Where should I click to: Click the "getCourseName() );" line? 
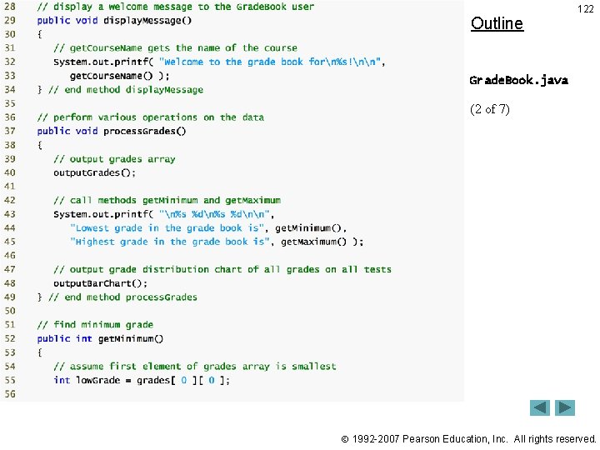(119, 76)
